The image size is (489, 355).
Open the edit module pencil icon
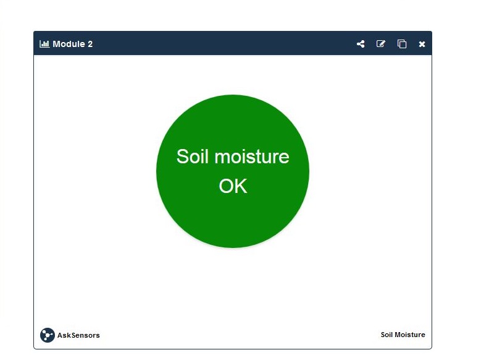pyautogui.click(x=381, y=44)
